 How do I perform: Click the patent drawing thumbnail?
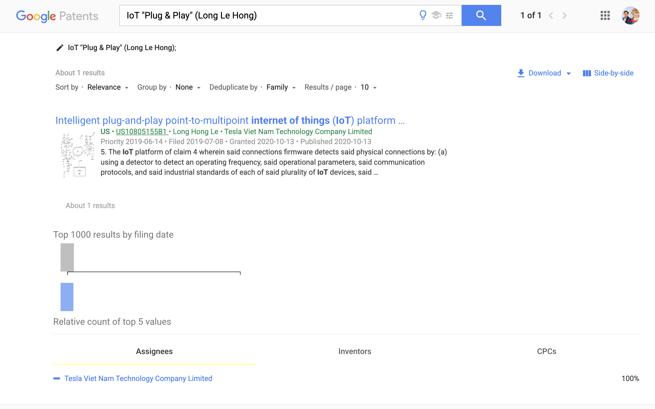pos(78,155)
